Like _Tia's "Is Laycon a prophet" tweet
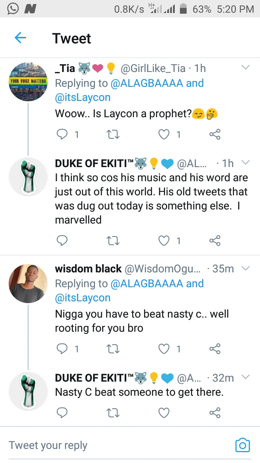260x463 pixels. click(164, 135)
